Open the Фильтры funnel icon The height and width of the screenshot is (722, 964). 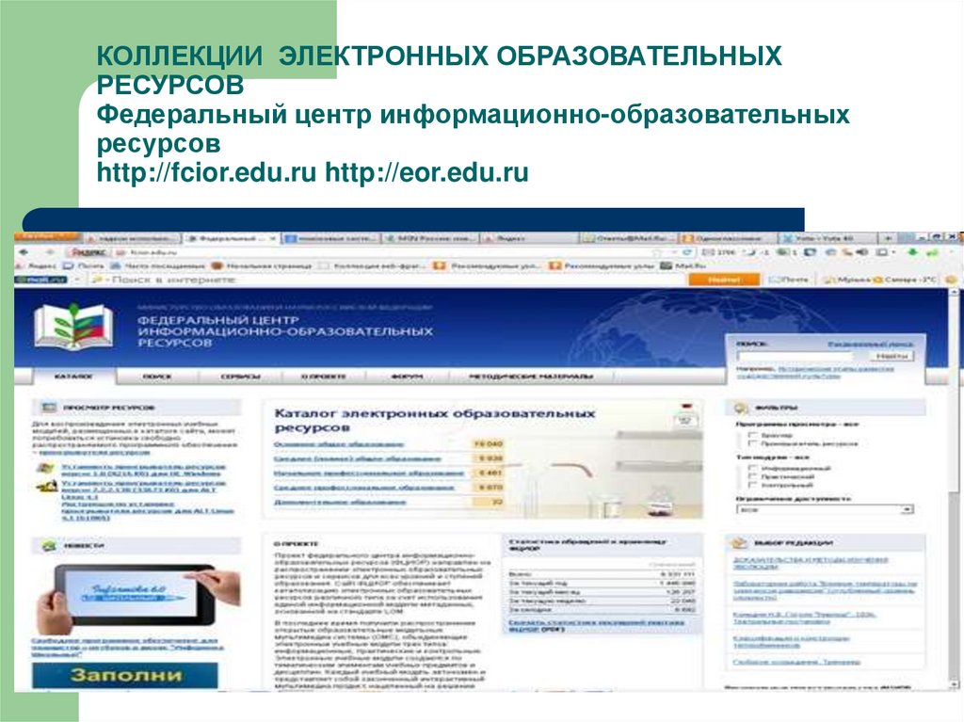click(741, 408)
